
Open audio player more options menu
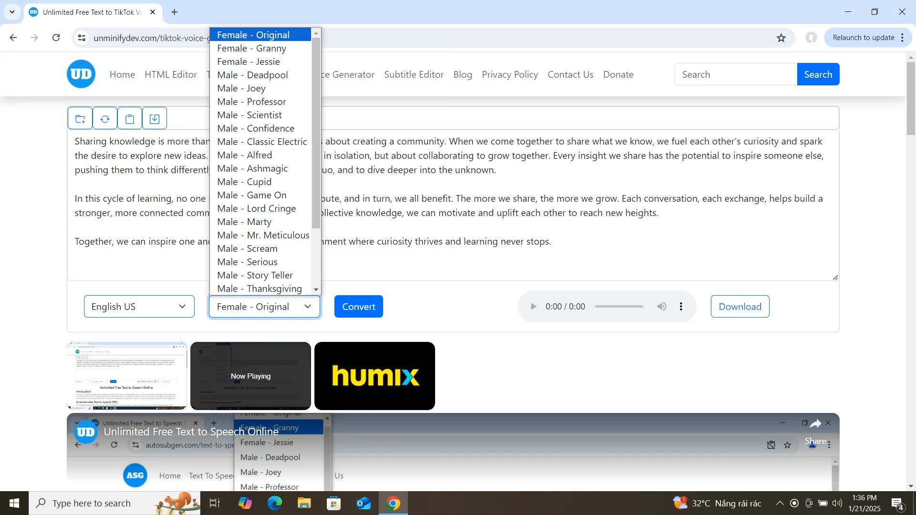(x=681, y=307)
